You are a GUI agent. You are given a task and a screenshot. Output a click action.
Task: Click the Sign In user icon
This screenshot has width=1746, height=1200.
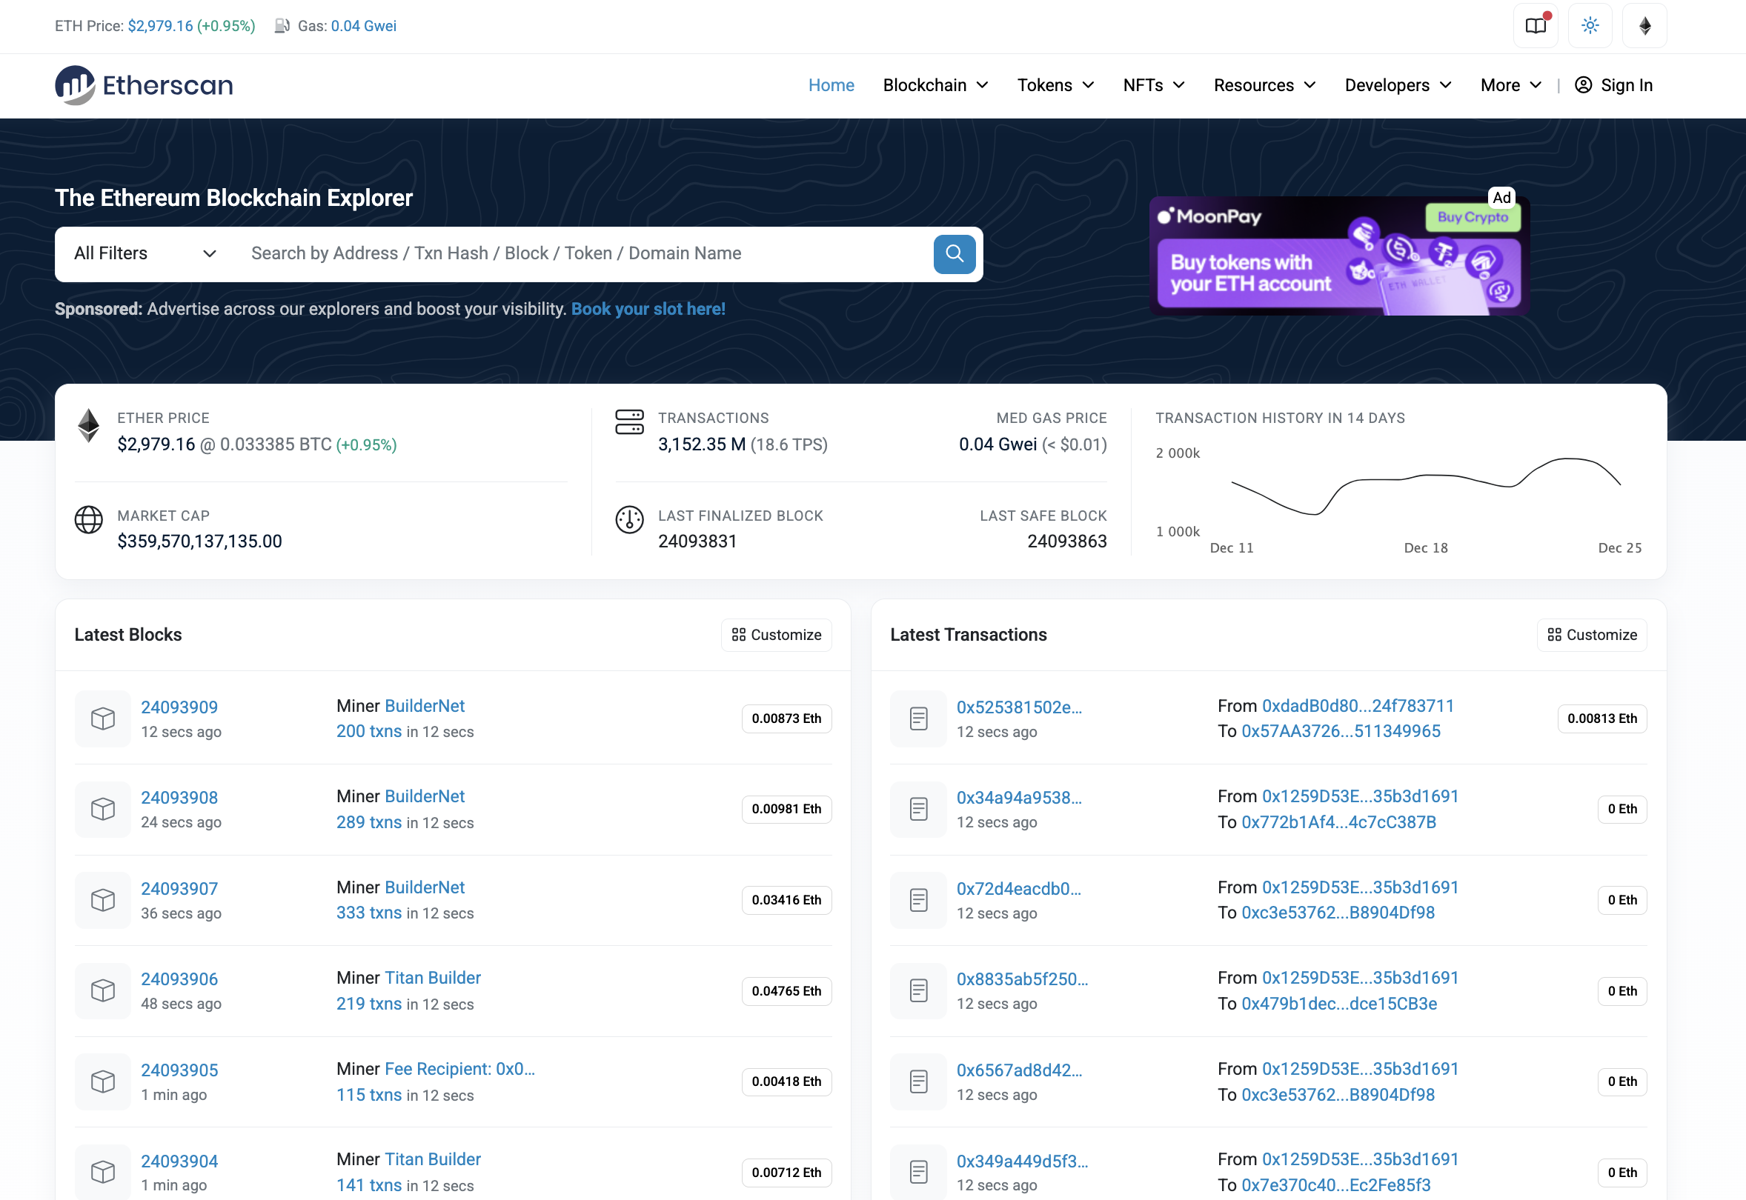coord(1583,85)
